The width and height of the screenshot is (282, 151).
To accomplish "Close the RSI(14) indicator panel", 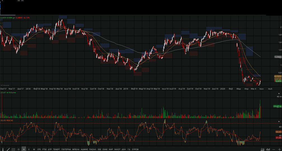I will tap(279, 121).
